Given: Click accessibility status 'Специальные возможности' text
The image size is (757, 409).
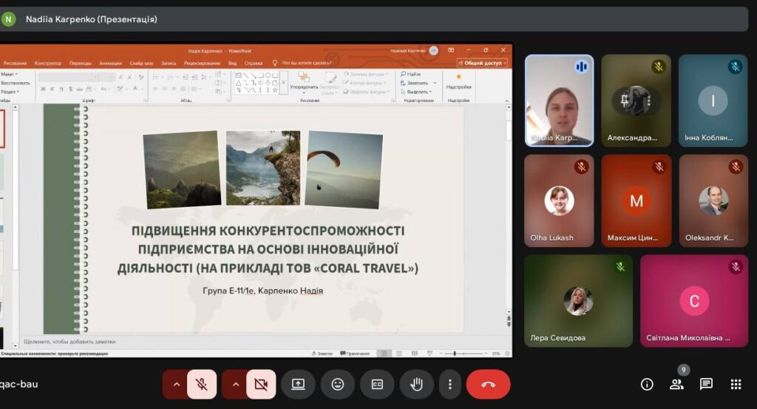Looking at the screenshot, I should [55, 354].
